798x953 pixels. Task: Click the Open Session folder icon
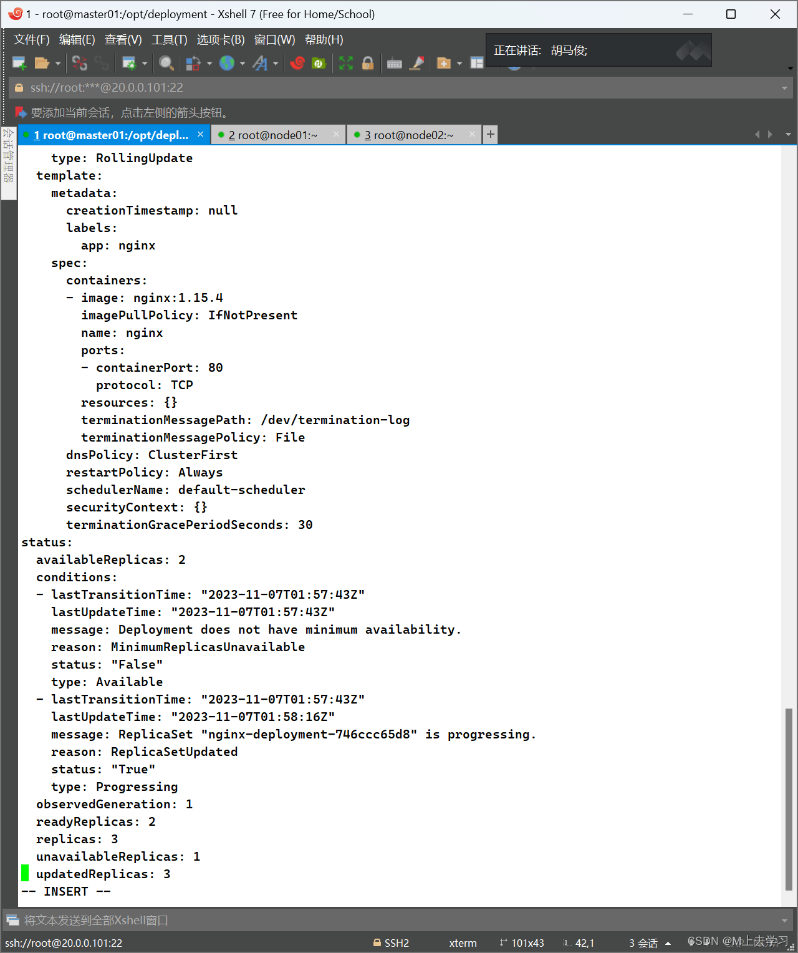point(42,63)
